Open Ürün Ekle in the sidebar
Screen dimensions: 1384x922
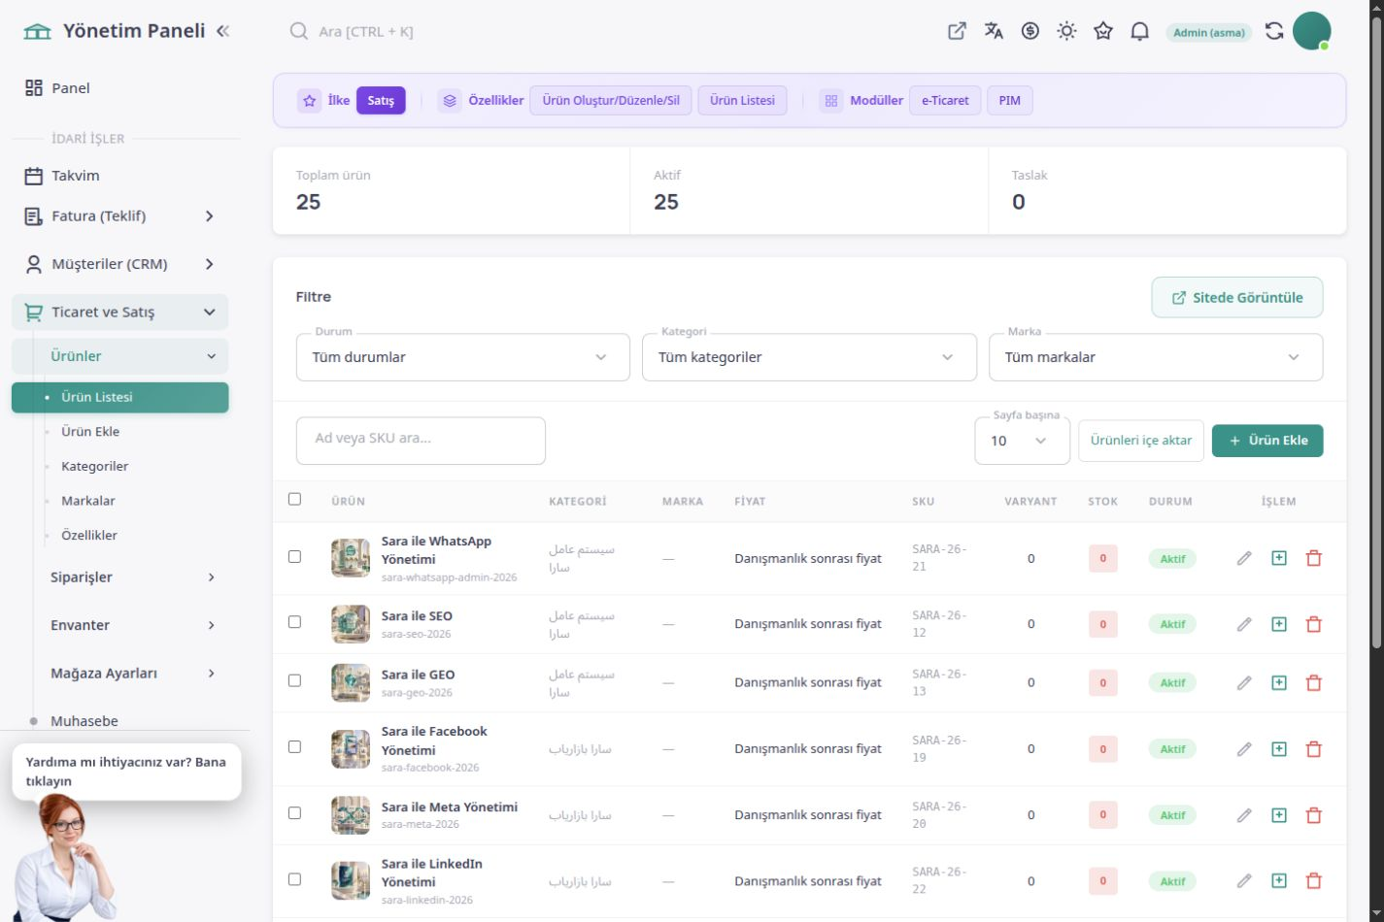click(x=90, y=432)
